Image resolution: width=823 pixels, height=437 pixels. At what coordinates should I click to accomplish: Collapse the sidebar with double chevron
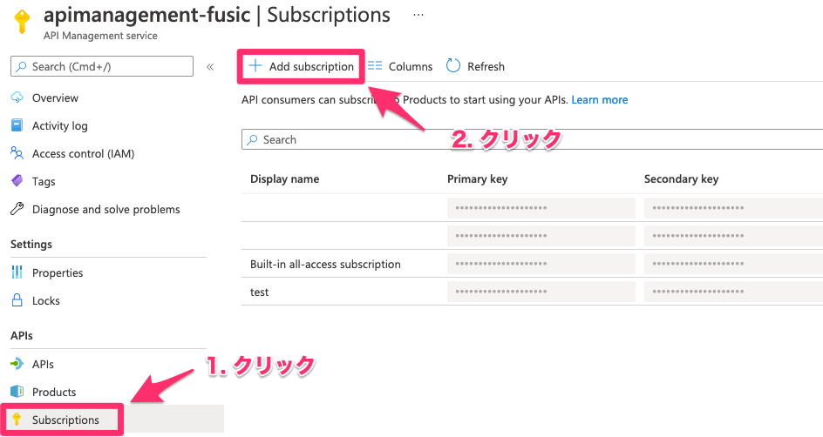(x=210, y=66)
